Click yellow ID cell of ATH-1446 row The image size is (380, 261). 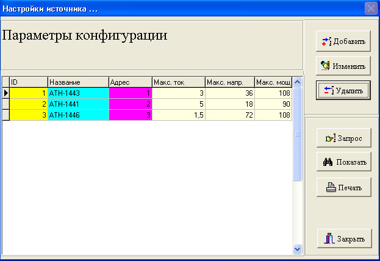[29, 115]
